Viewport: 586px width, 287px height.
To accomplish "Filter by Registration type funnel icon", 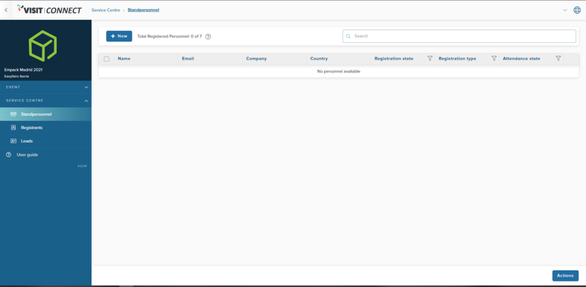I will point(494,59).
